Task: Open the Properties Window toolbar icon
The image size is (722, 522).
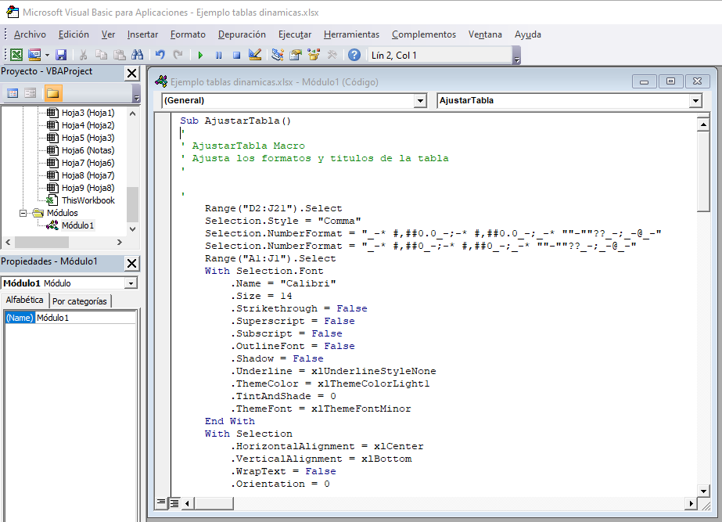Action: pyautogui.click(x=295, y=55)
